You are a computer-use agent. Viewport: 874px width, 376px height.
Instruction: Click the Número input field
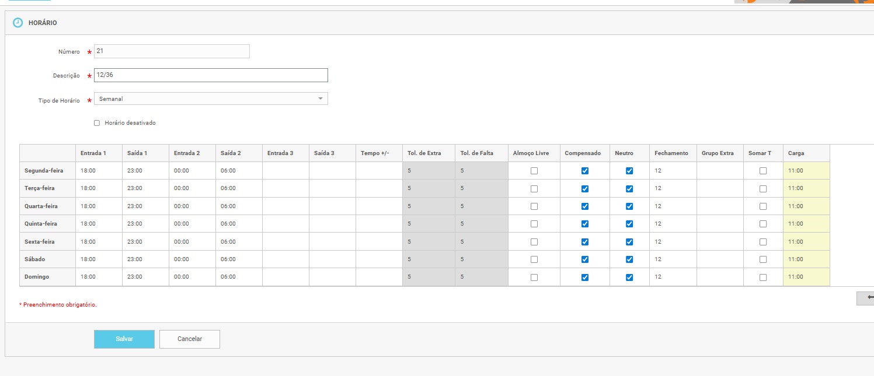172,51
